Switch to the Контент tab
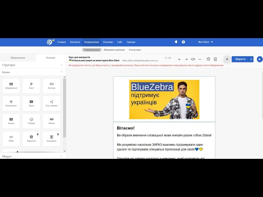263x197 pixels. tap(51, 57)
